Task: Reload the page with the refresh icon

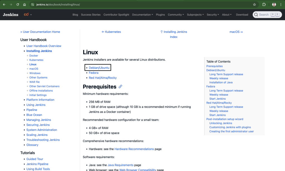Action: point(18,4)
